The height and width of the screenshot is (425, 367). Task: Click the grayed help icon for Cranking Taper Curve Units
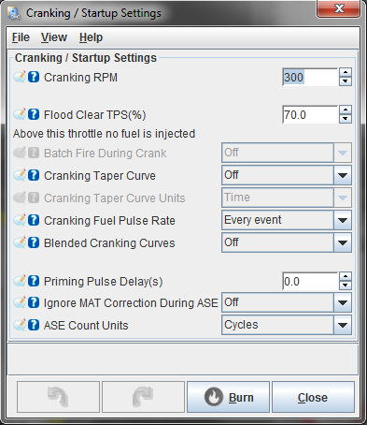coord(34,198)
